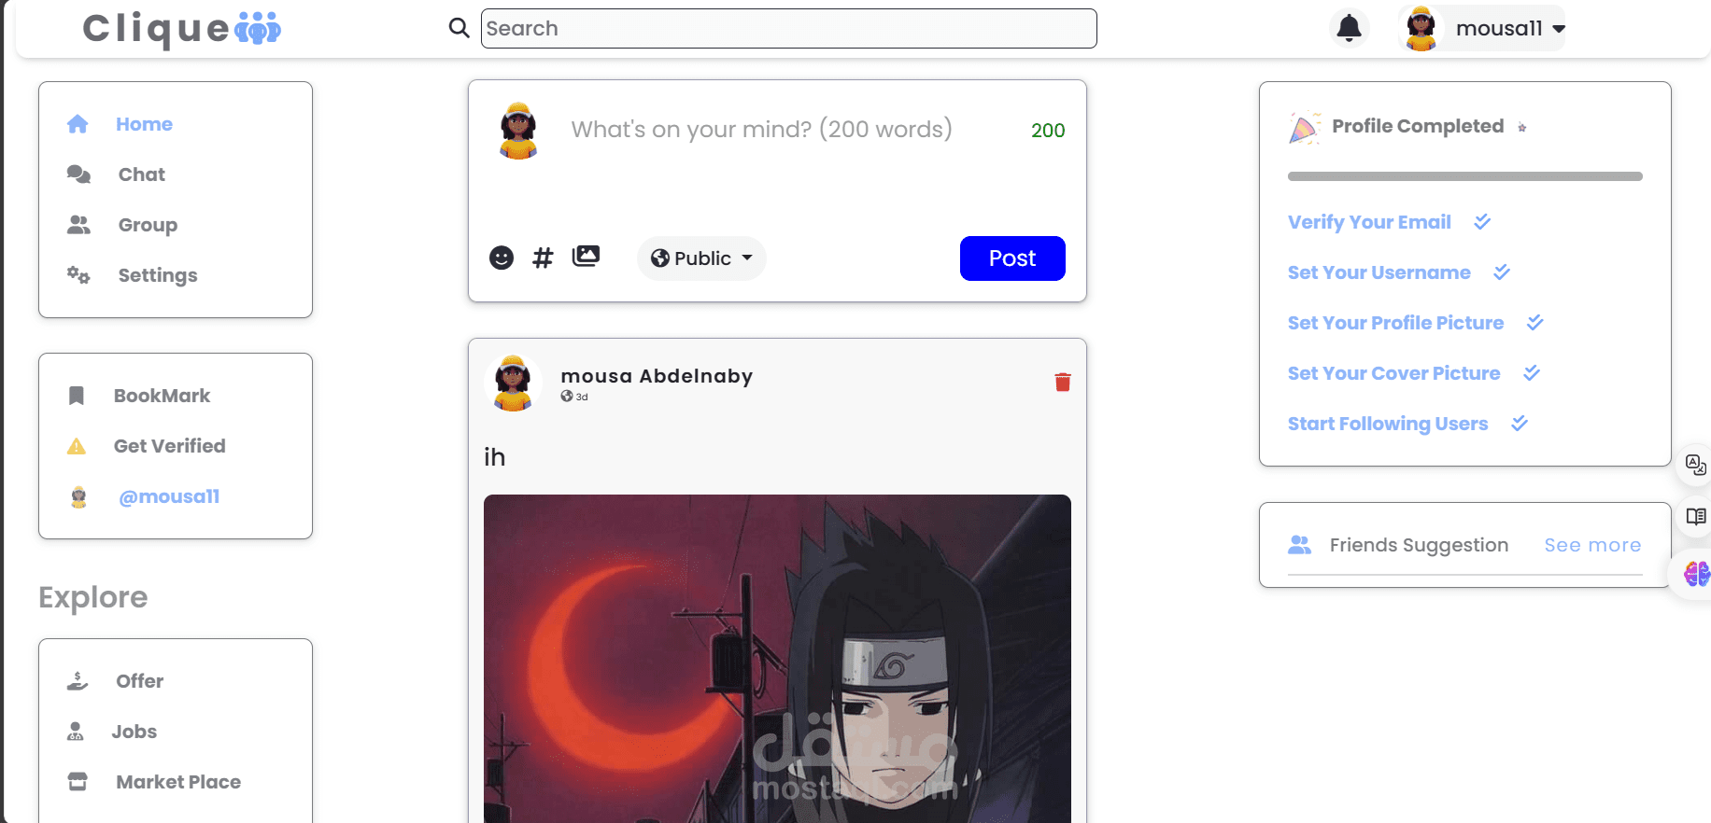Click the blue Post button
The width and height of the screenshot is (1711, 823).
[1012, 258]
